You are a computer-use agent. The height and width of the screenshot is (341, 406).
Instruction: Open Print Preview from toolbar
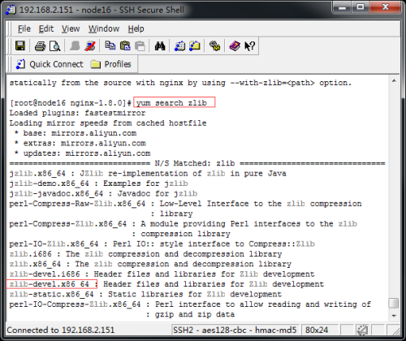coord(55,46)
